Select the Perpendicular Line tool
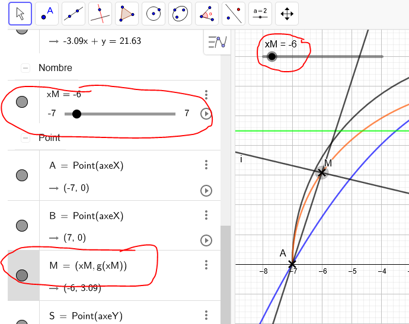Viewport: 409px width, 324px height. coord(100,14)
